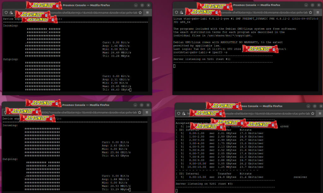
Task: Minimize the bottom-right Proxmox Console window
Action: click(x=308, y=106)
